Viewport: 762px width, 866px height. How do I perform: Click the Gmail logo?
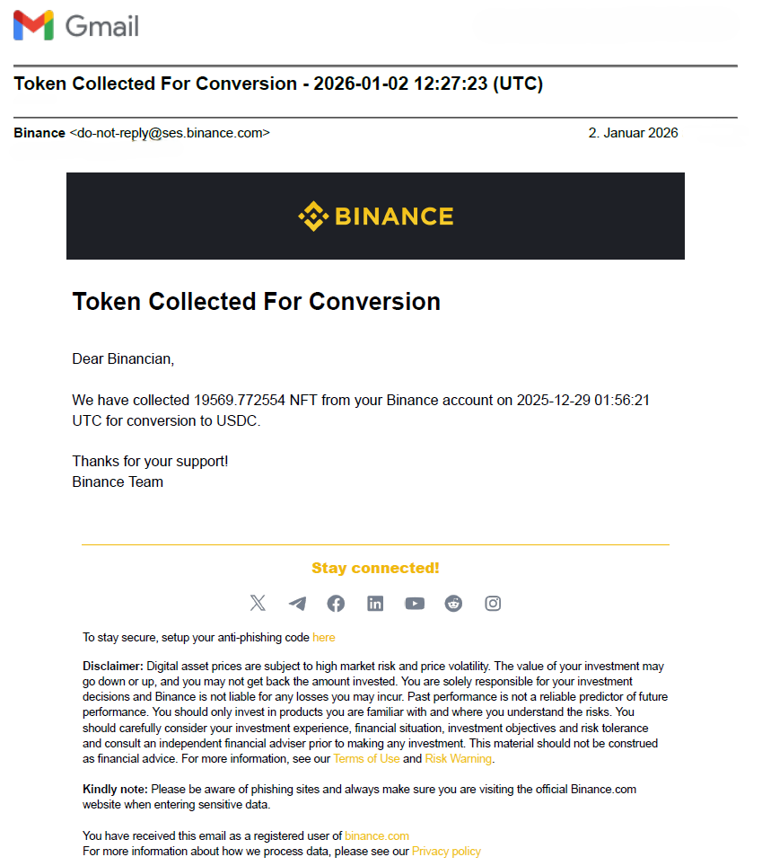(76, 25)
